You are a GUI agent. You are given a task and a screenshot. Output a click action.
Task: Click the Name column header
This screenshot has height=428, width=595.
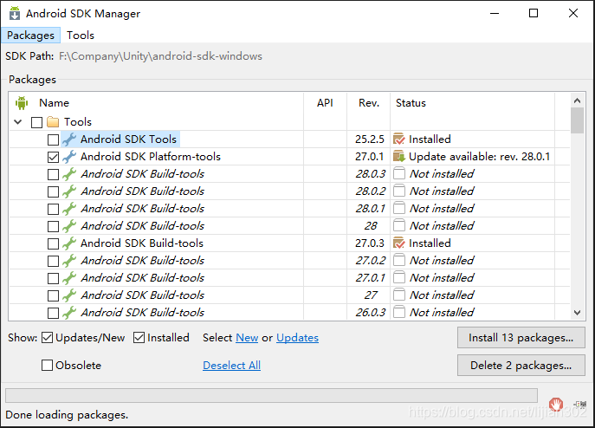coord(55,103)
